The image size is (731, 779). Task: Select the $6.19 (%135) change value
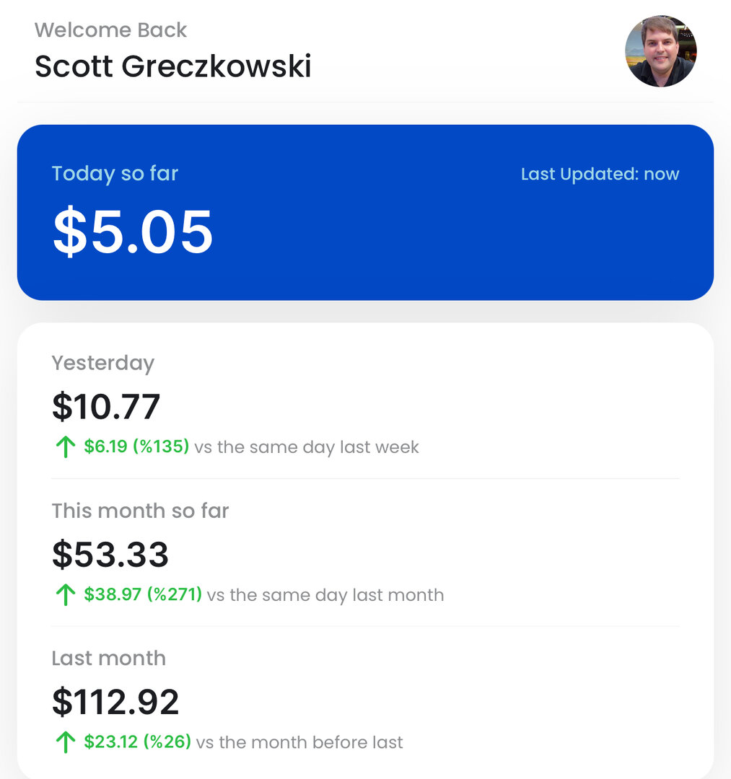click(x=136, y=446)
